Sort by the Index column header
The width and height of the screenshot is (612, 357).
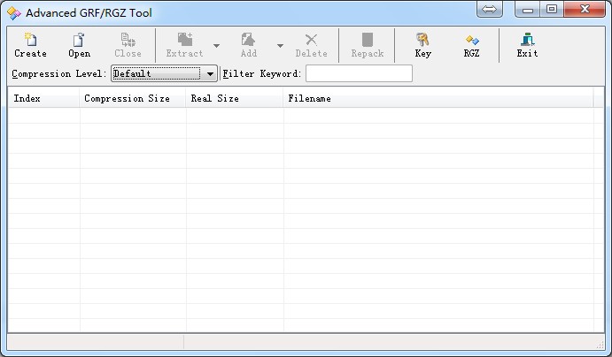pos(43,98)
